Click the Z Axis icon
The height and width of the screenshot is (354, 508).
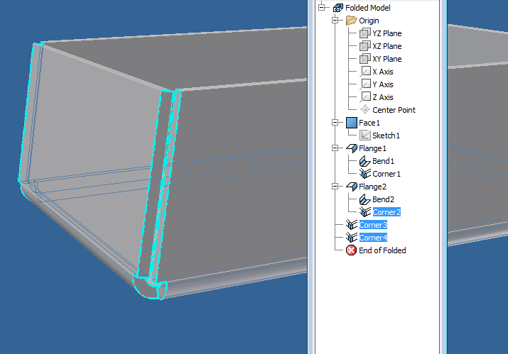click(x=365, y=97)
